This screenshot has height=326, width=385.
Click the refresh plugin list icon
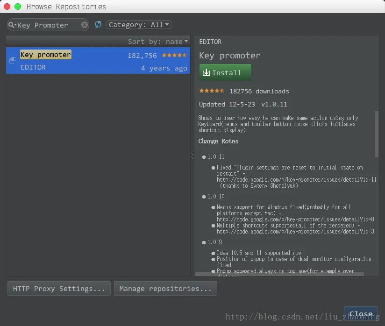click(98, 25)
